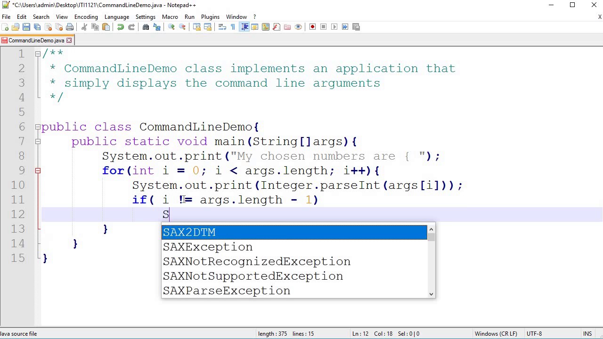Viewport: 603px width, 339px height.
Task: Copy selection toolbar icon
Action: click(x=95, y=27)
